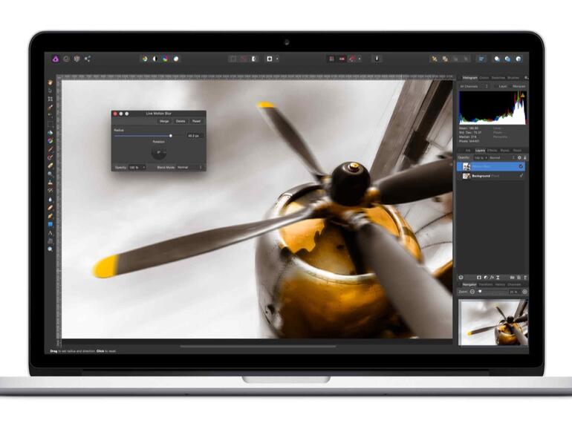Toggle the Quick Mask icon
The width and height of the screenshot is (572, 429).
pyautogui.click(x=270, y=59)
